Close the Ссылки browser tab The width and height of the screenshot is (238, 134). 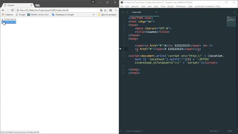coord(31,5)
